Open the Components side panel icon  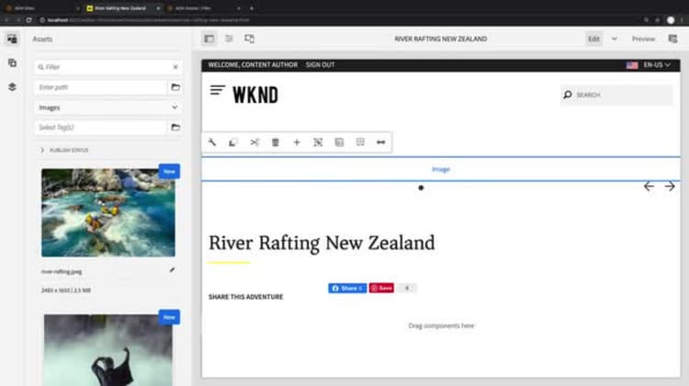click(x=12, y=63)
